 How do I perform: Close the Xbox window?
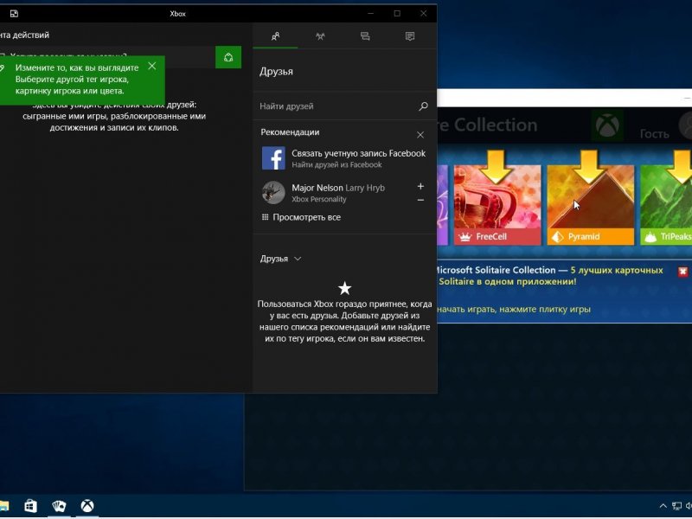tap(424, 14)
